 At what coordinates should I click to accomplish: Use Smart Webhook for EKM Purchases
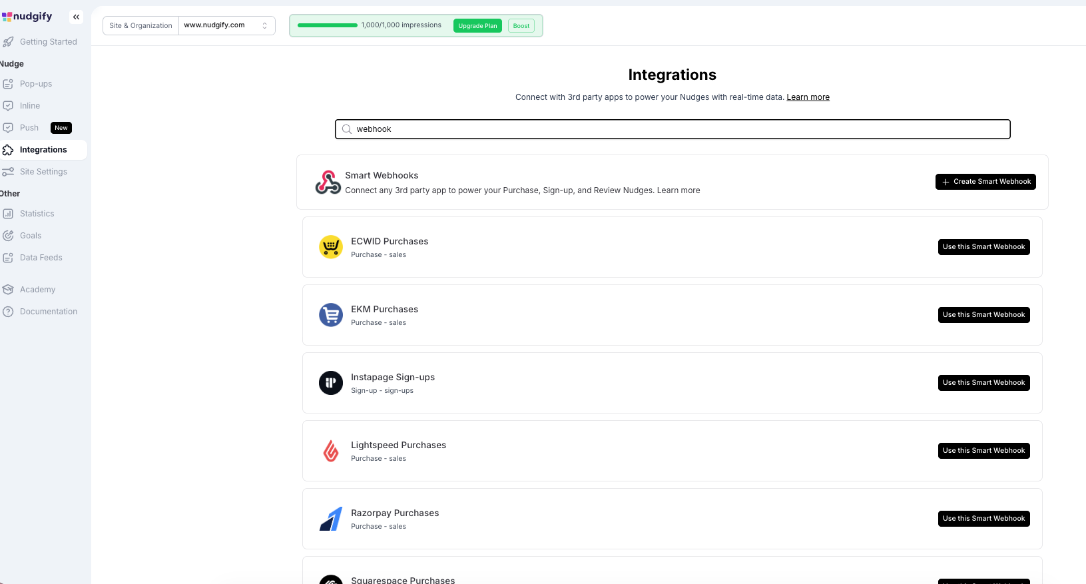[983, 315]
